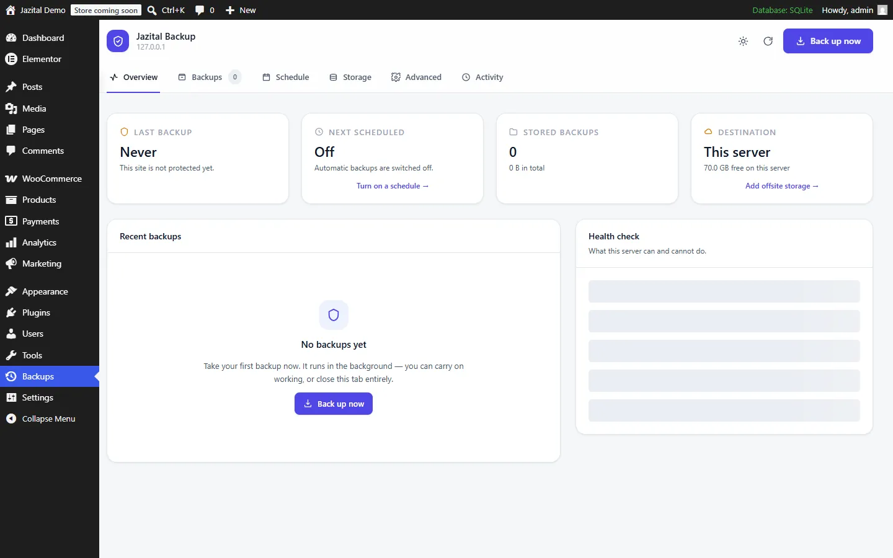Open Tools in the sidebar

(50, 355)
